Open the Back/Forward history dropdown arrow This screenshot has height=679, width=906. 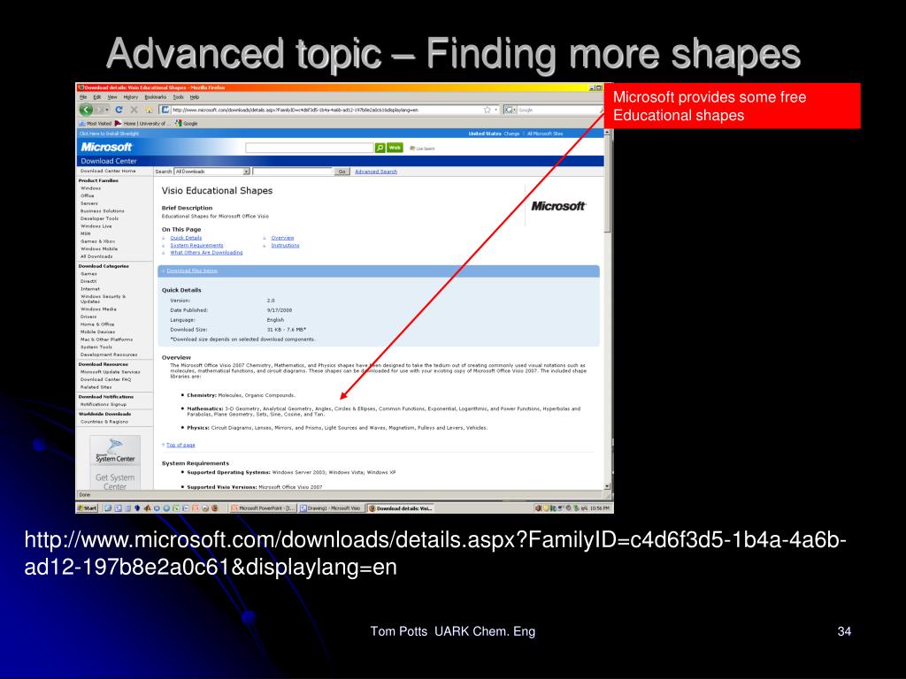click(x=107, y=110)
